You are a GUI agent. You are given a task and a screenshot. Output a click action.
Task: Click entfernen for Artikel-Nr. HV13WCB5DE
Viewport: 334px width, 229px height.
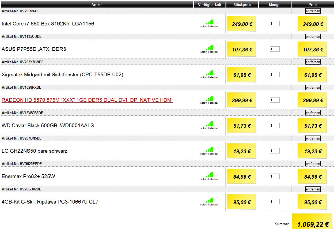click(313, 113)
